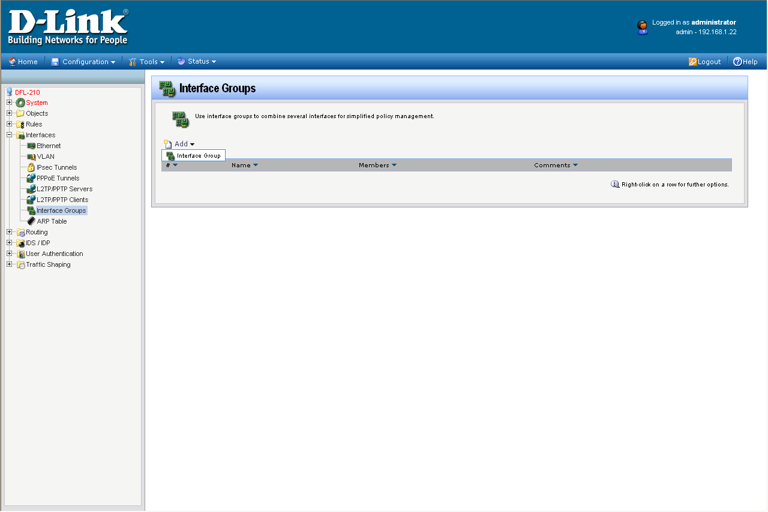768x512 pixels.
Task: Click the IPsec Tunnels padlock icon
Action: click(x=31, y=168)
